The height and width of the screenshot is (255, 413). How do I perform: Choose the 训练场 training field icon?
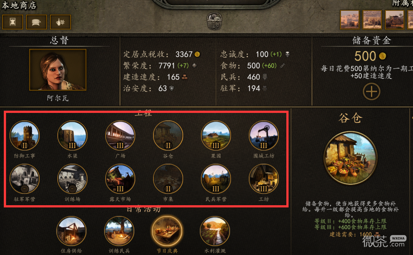tap(72, 179)
